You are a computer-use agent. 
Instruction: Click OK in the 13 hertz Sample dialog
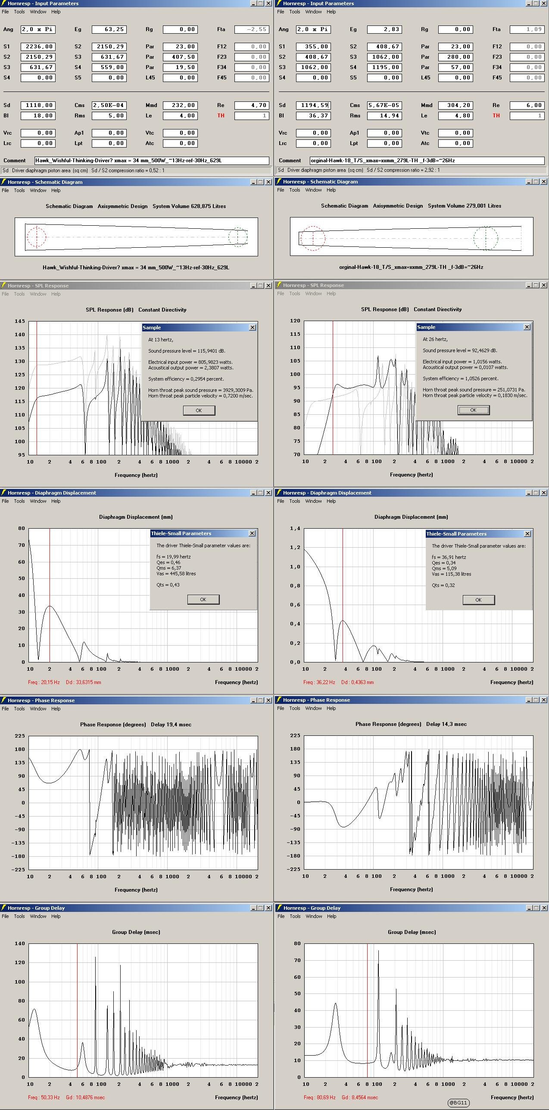tap(199, 410)
